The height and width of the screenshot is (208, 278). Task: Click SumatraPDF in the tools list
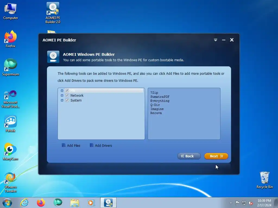pyautogui.click(x=160, y=97)
